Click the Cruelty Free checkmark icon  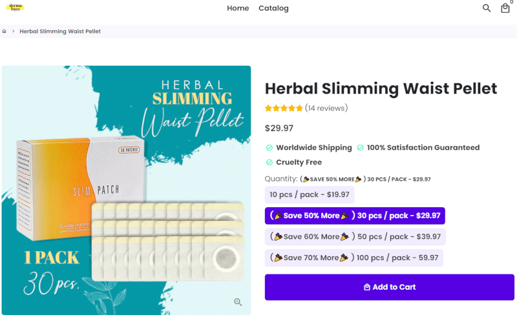[x=269, y=163]
